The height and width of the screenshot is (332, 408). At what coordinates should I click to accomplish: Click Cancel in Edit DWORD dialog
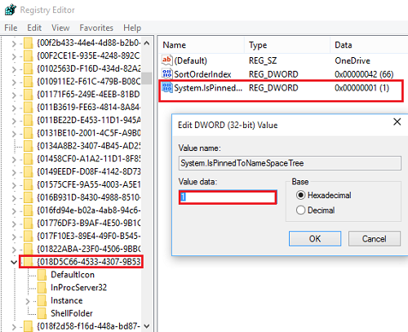375,239
